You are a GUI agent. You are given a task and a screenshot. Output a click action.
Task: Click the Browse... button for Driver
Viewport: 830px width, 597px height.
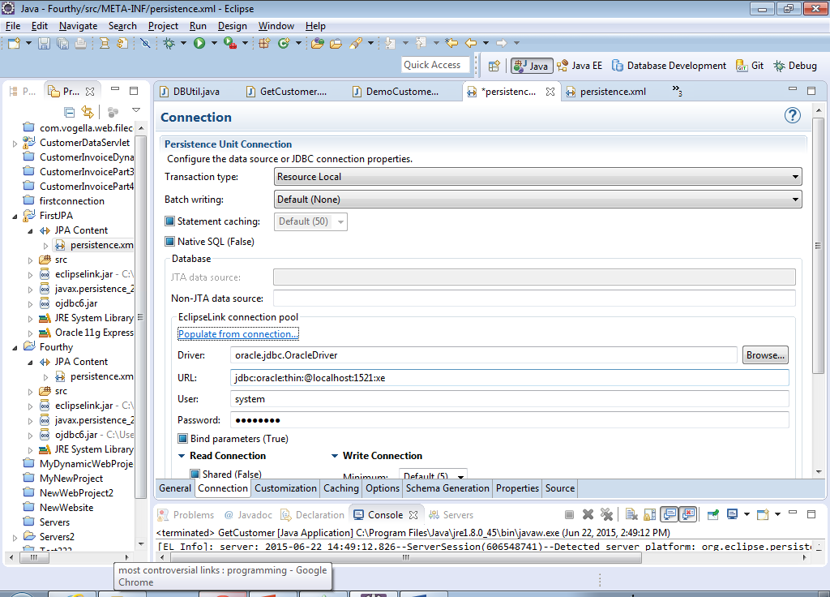click(x=765, y=355)
